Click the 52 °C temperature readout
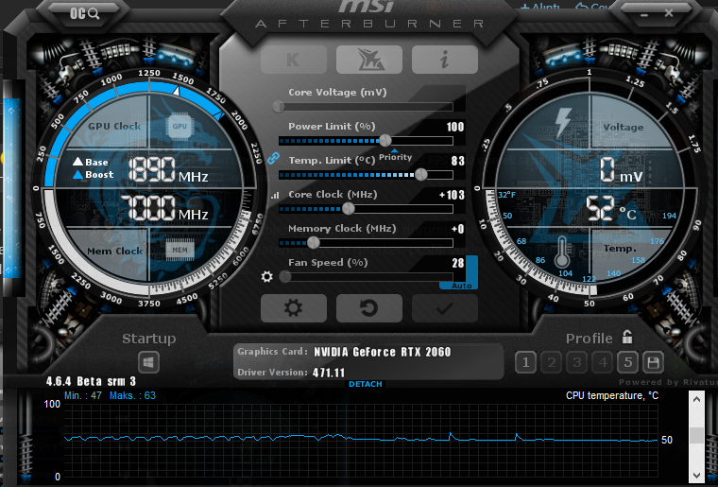 (611, 208)
